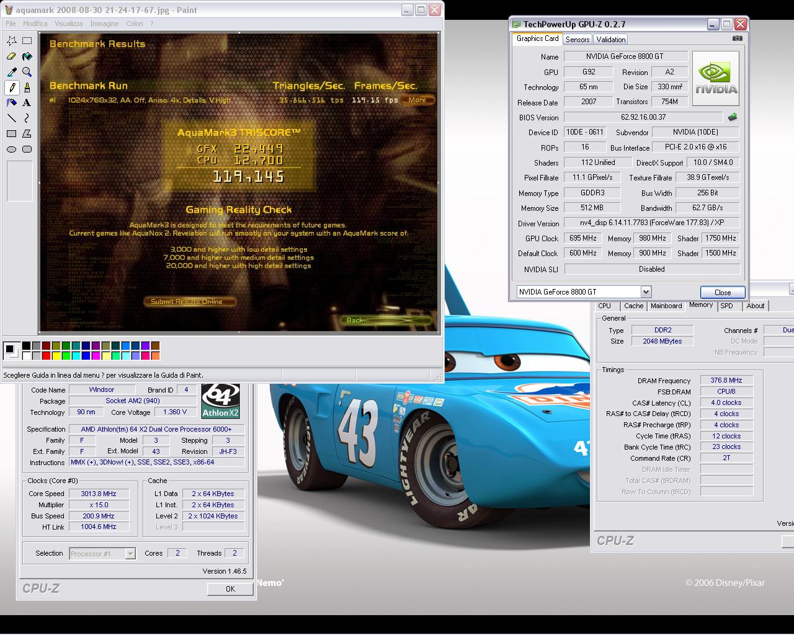Open the Colori menu in Paint
Image resolution: width=794 pixels, height=635 pixels.
pyautogui.click(x=134, y=24)
